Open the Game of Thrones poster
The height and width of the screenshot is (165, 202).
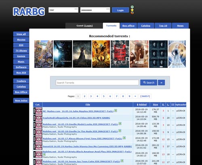tap(158, 54)
